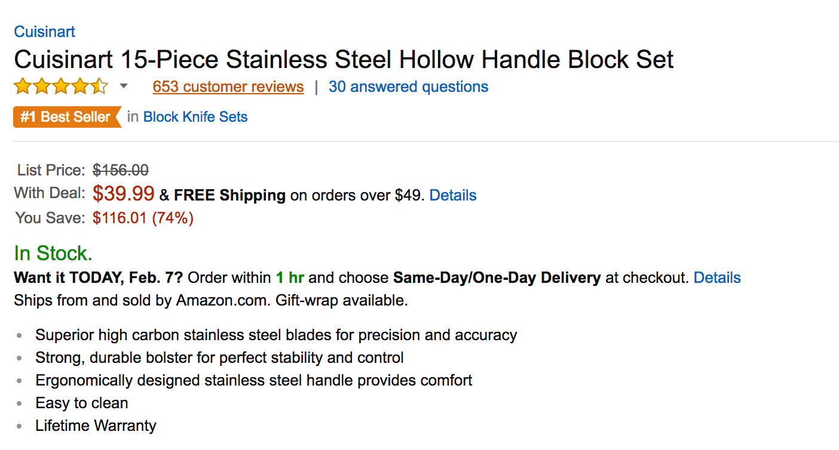This screenshot has height=450, width=839.
Task: Click the first gold star rating icon
Action: (22, 87)
